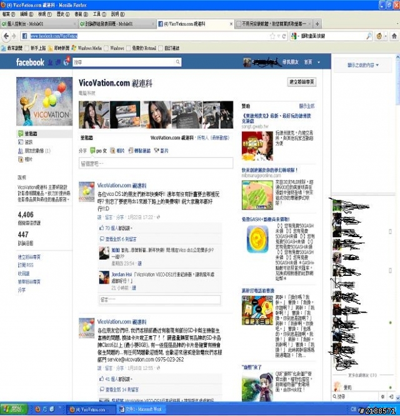This screenshot has height=416, width=400.
Task: Click the 留言 field under the first post
Action: (x=159, y=300)
